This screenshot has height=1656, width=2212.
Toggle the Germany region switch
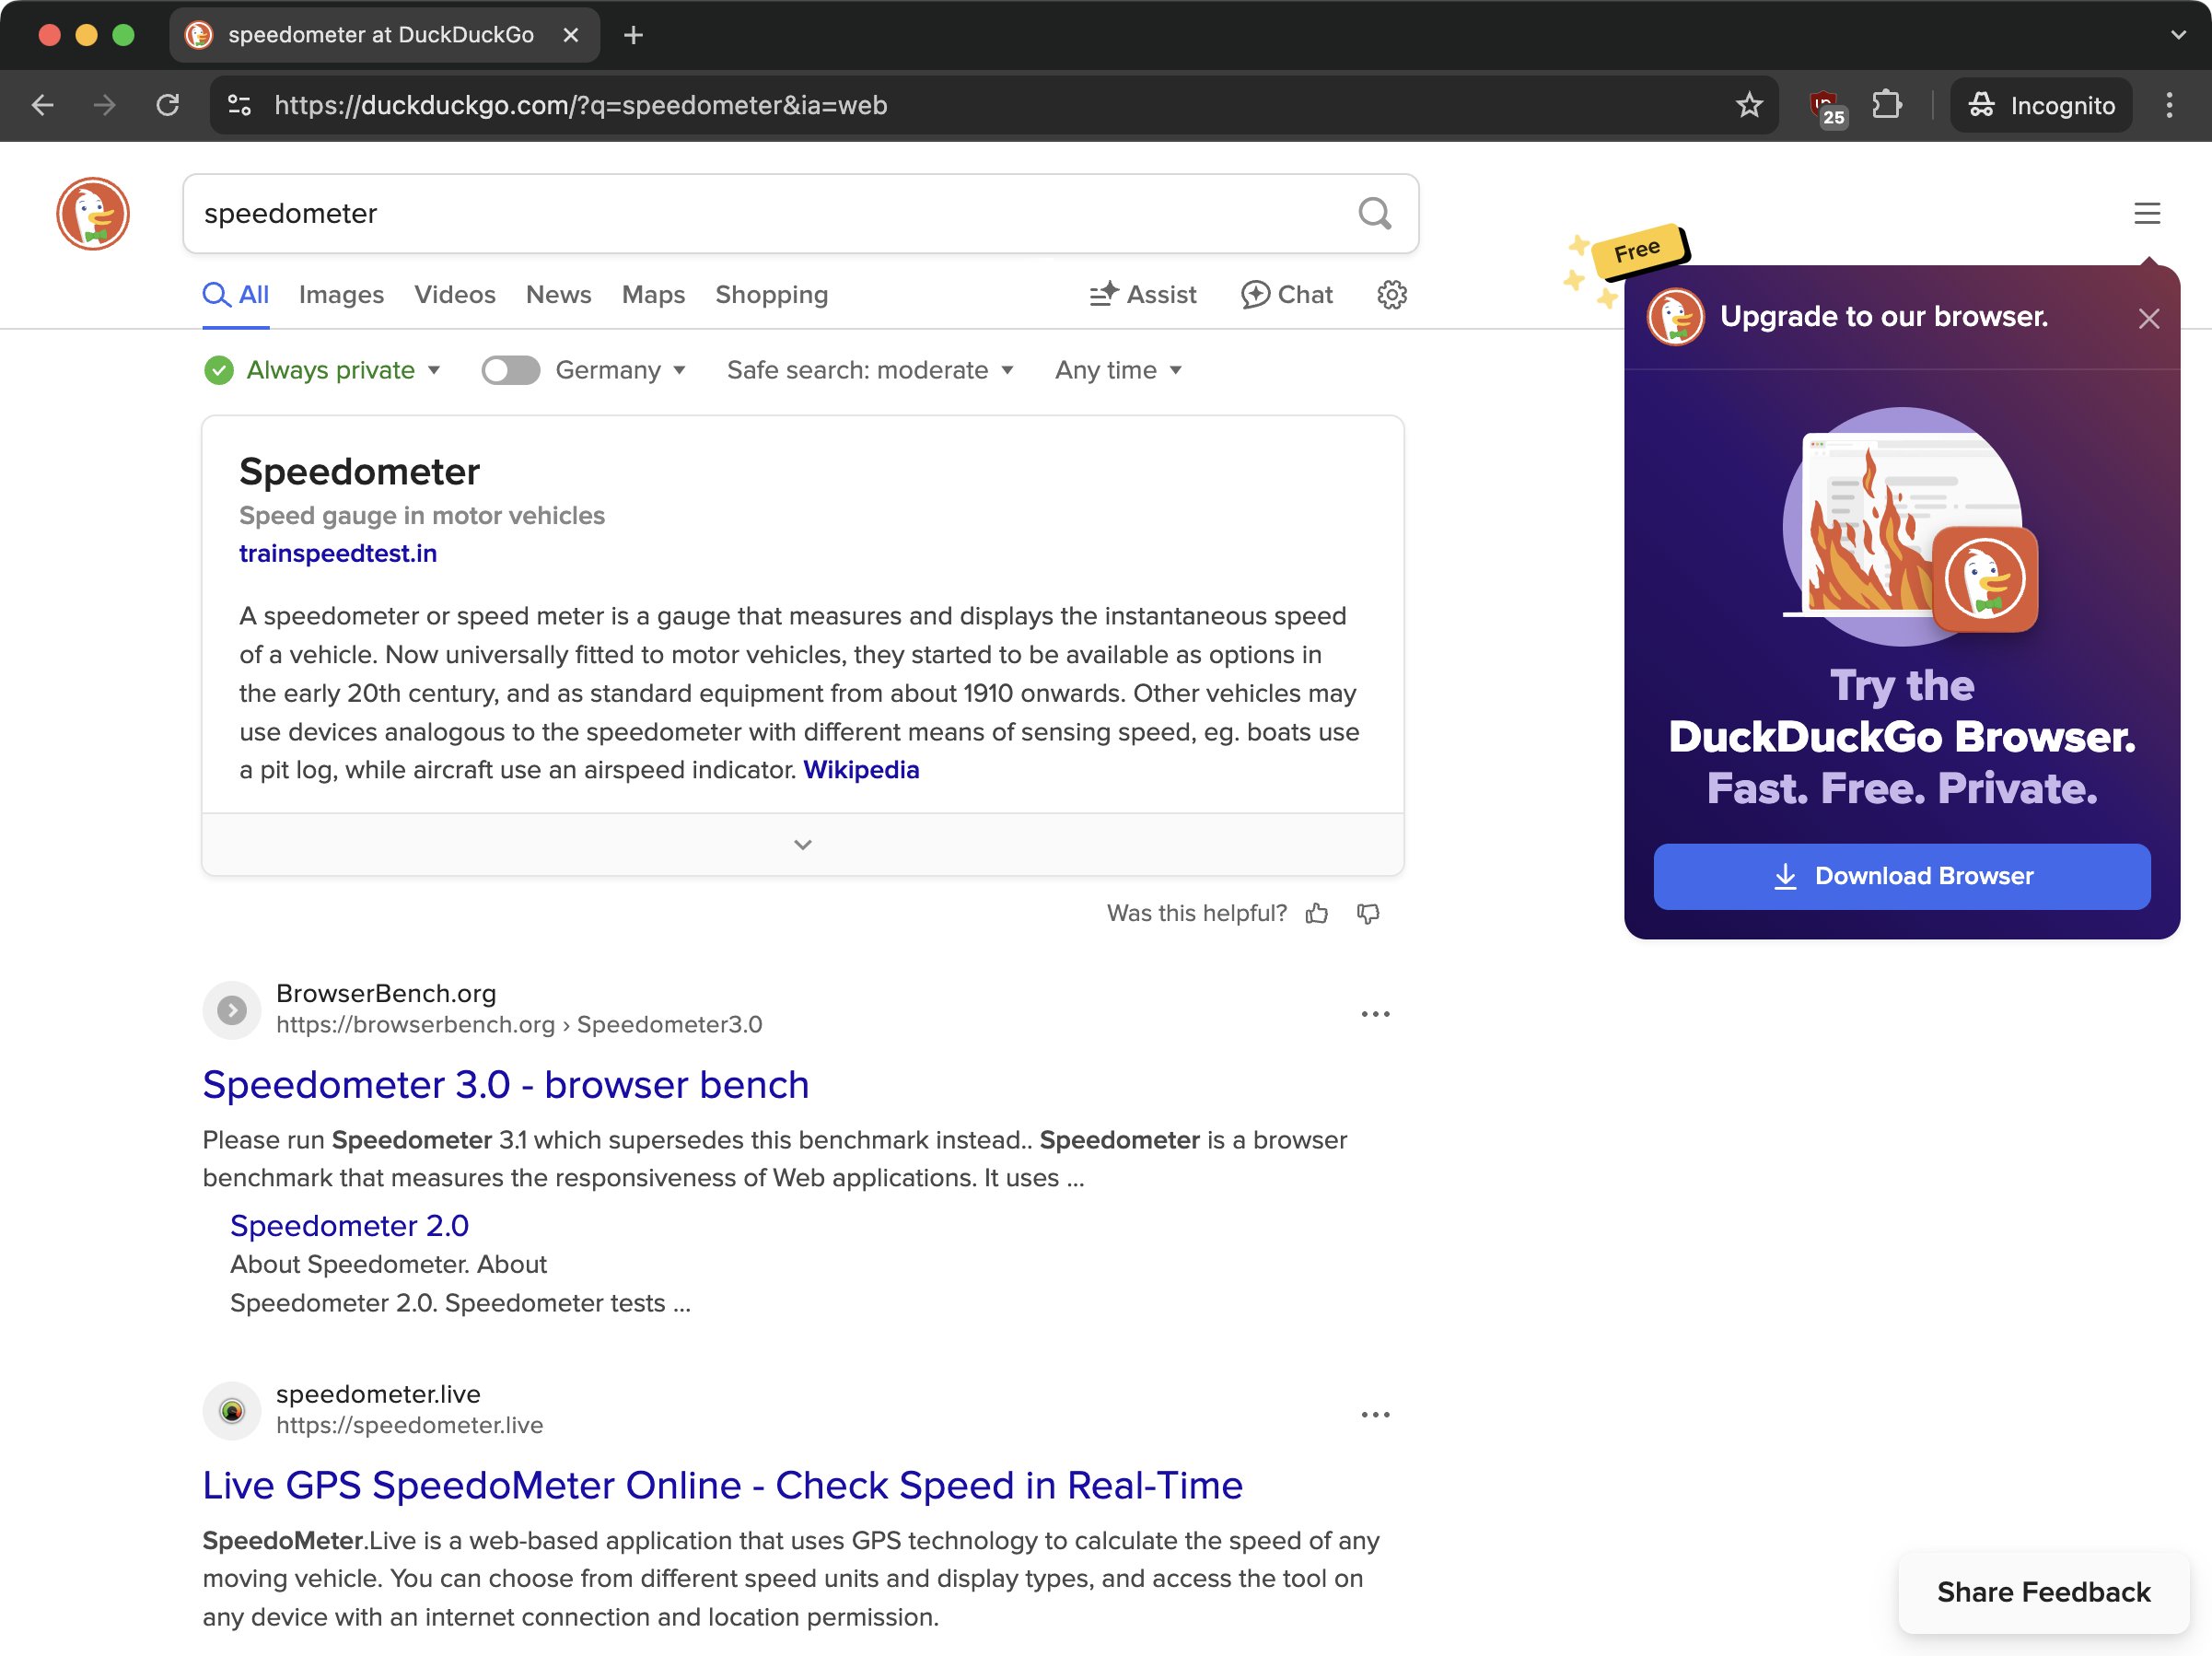click(x=510, y=370)
